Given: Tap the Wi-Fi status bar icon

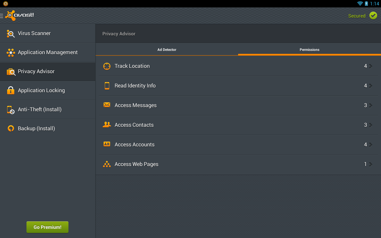Looking at the screenshot, I should coord(360,4).
